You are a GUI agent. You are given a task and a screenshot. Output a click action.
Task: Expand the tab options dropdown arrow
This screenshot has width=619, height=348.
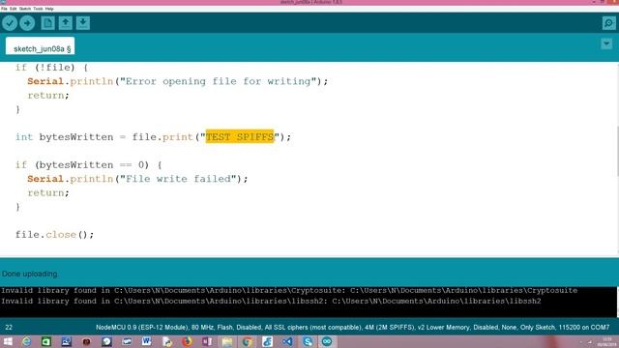[x=606, y=43]
